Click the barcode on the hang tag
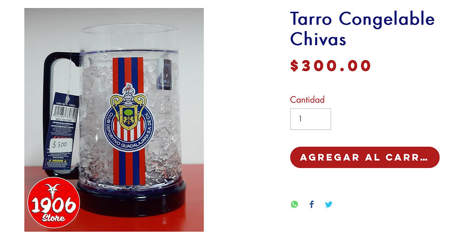The height and width of the screenshot is (237, 461). (65, 112)
